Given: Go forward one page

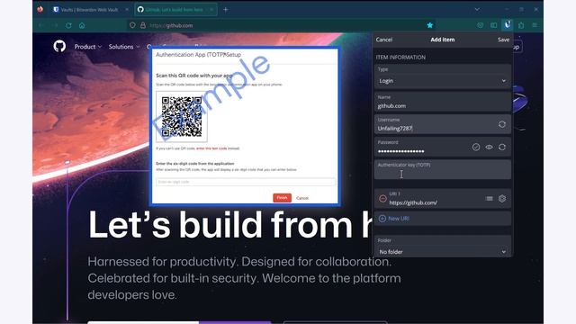Looking at the screenshot, I should (55, 25).
